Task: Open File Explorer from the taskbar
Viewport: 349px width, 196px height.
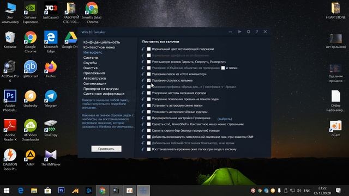Action: pos(34,191)
